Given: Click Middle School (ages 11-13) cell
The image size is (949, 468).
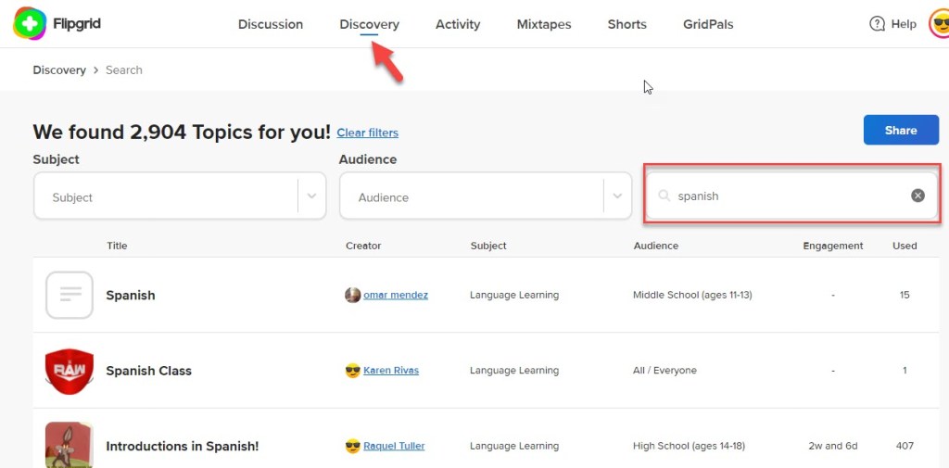Looking at the screenshot, I should click(x=692, y=295).
